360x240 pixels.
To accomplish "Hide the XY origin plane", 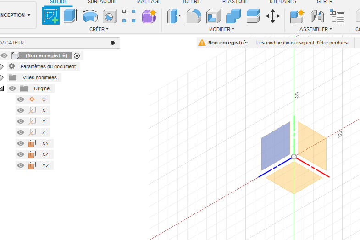I will [21, 143].
